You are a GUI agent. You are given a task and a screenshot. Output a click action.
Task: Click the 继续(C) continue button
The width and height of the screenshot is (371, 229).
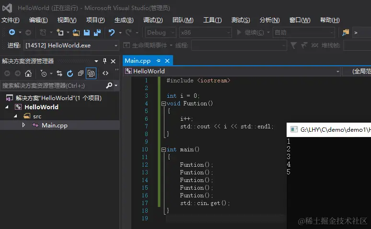click(250, 33)
